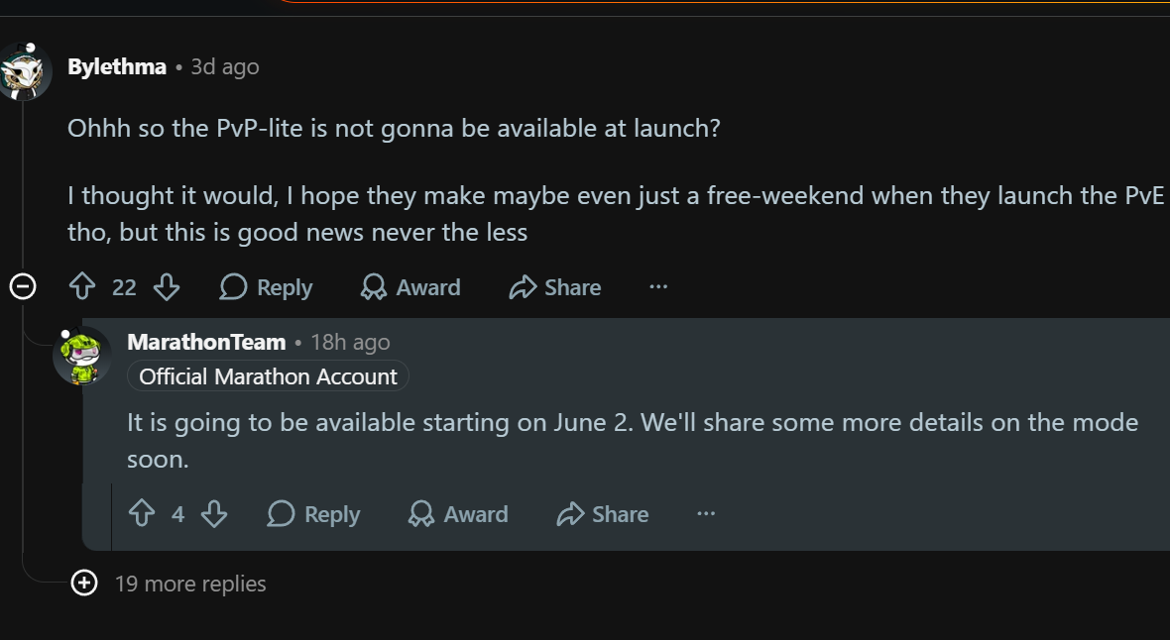Share Bylethma's comment
The height and width of the screenshot is (640, 1170).
click(555, 287)
